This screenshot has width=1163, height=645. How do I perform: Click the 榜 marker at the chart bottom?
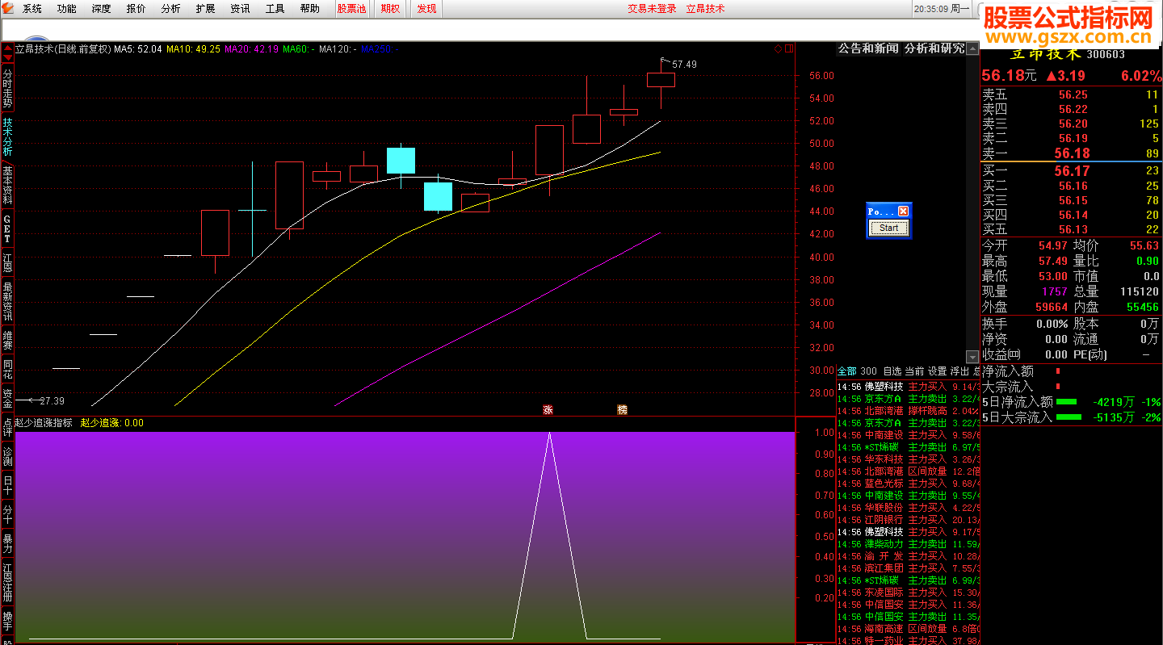tap(622, 410)
